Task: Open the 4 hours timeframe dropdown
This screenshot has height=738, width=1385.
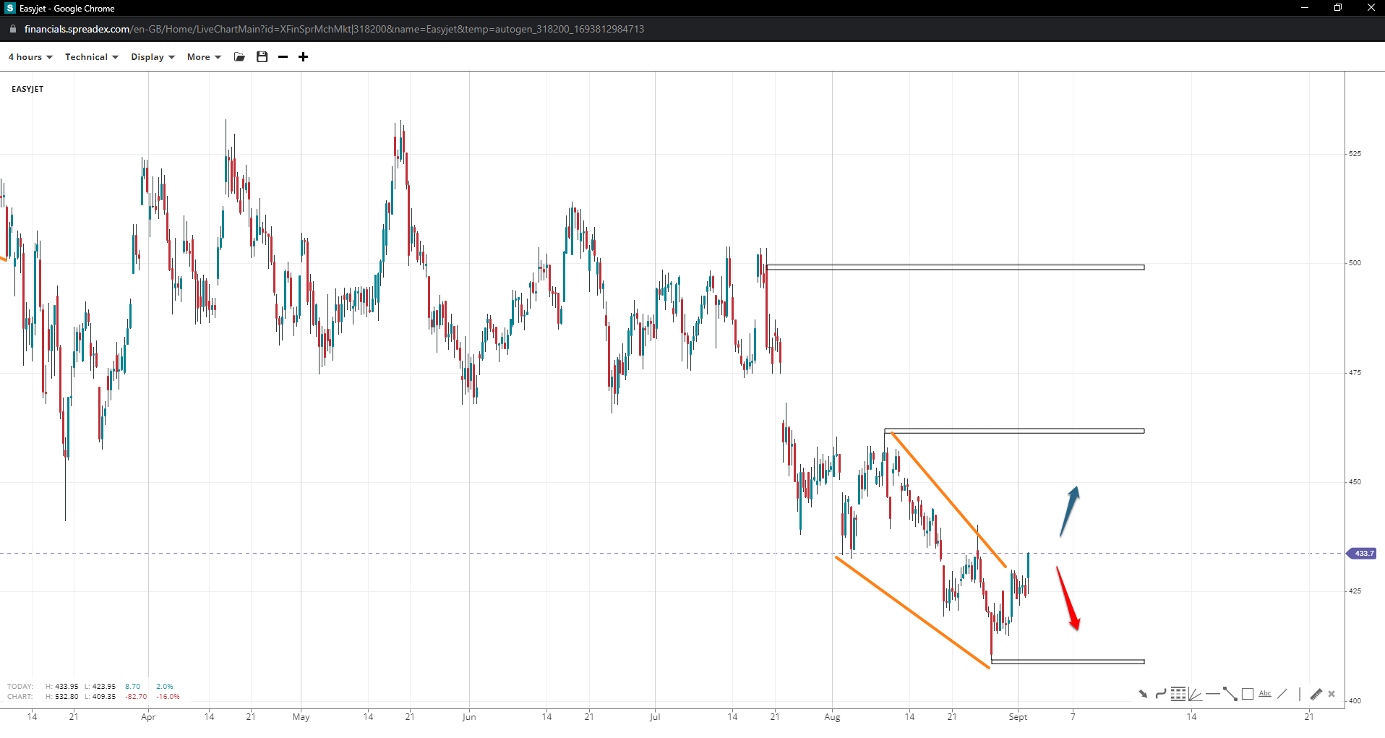Action: (x=30, y=57)
